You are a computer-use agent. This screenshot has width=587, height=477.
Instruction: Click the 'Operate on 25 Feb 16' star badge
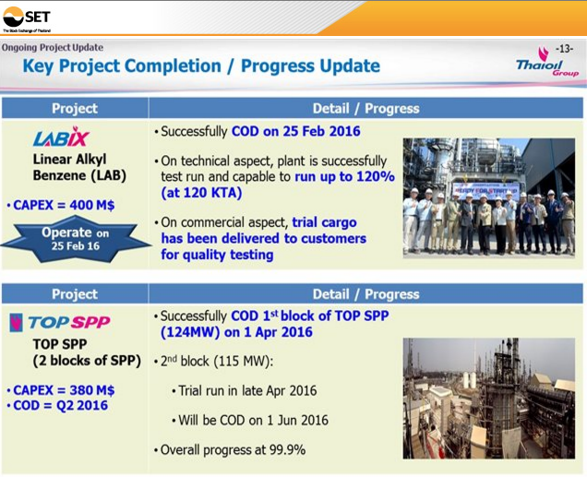[x=76, y=239]
